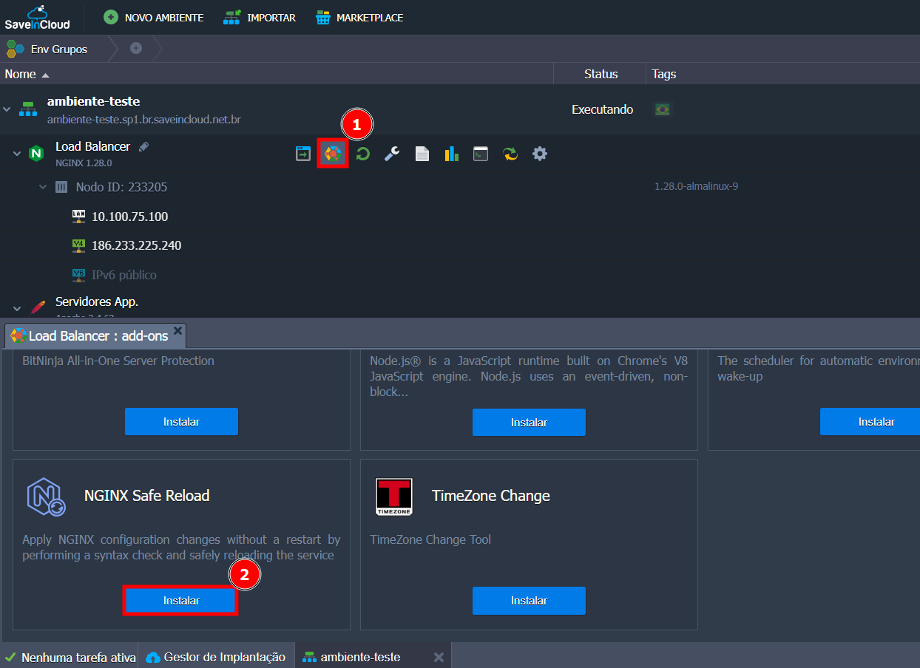Open Web SSH terminal for Load Balancer
Screen dimensions: 920x668
coord(481,154)
